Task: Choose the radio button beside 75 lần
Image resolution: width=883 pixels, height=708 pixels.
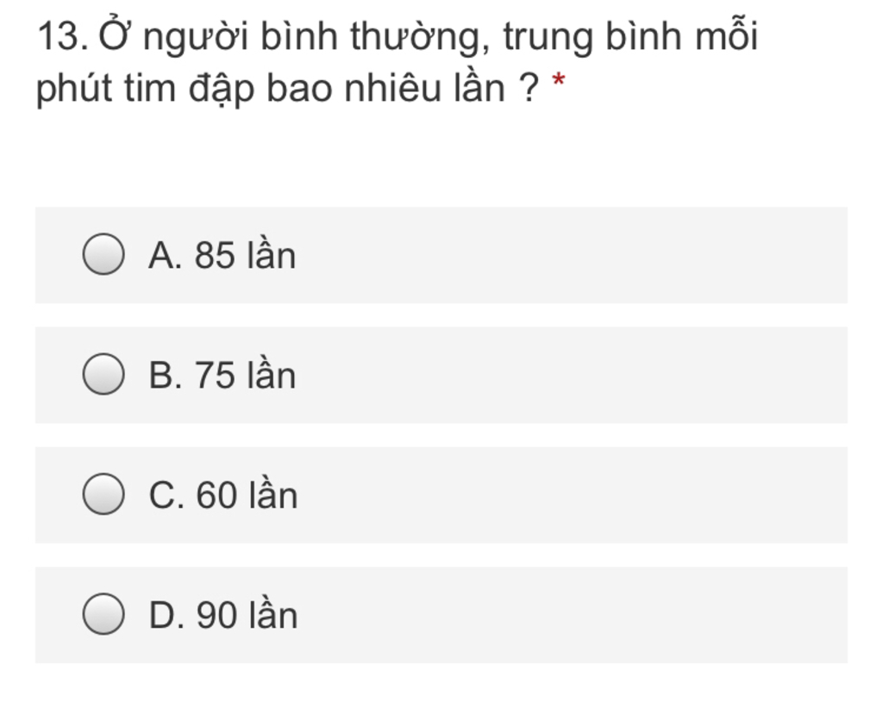Action: 103,376
